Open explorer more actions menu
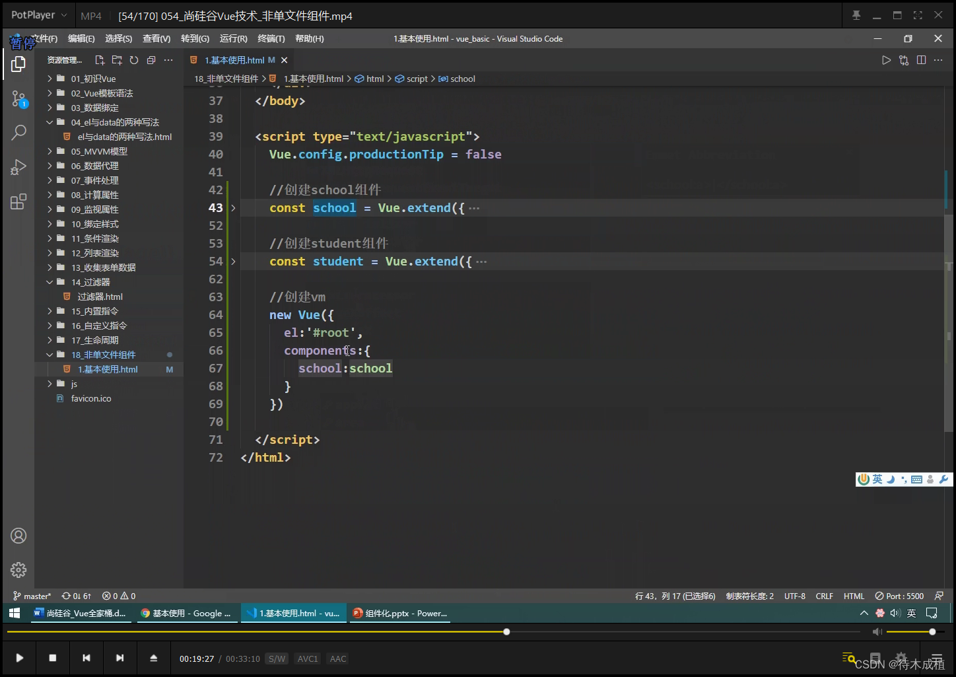956x677 pixels. pyautogui.click(x=168, y=60)
